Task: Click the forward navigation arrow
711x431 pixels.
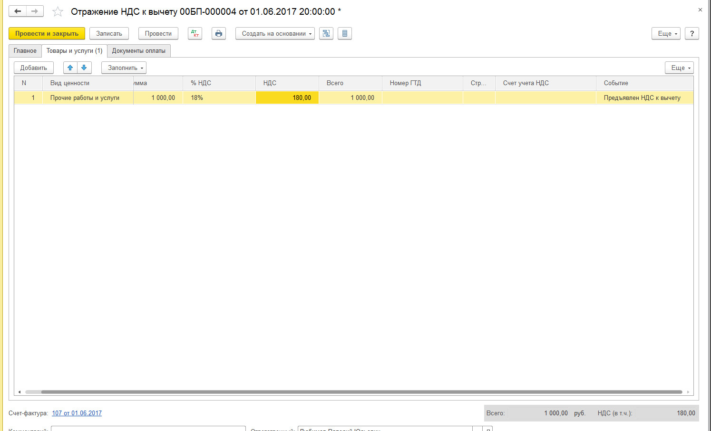Action: coord(35,11)
